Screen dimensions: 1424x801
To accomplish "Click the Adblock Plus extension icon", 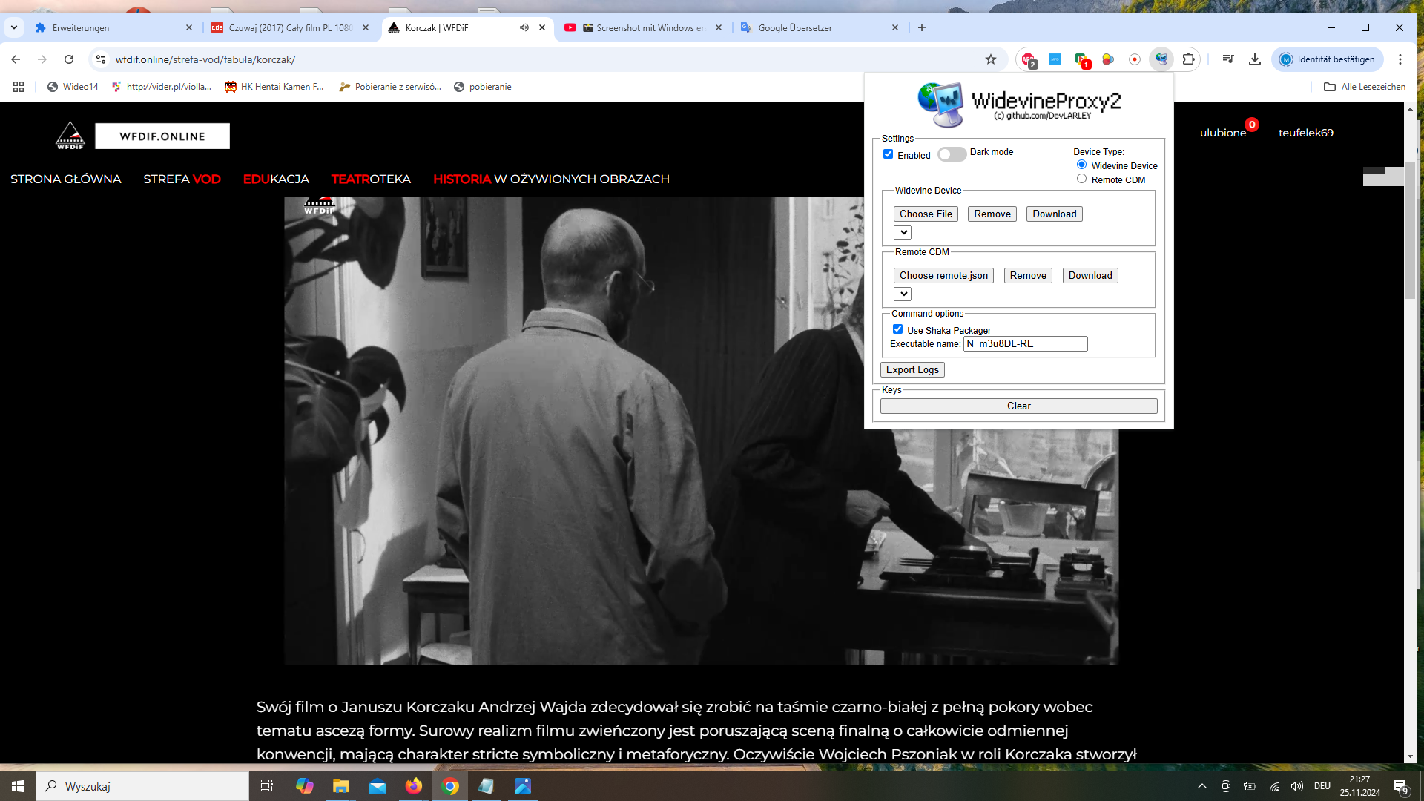I will point(1028,59).
